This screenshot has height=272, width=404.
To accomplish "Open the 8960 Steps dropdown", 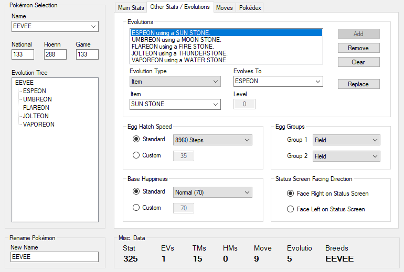I will point(212,140).
